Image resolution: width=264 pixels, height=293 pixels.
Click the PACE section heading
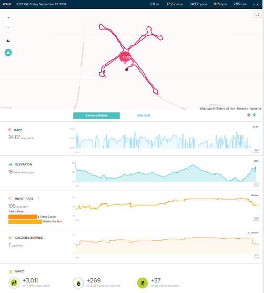point(18,130)
